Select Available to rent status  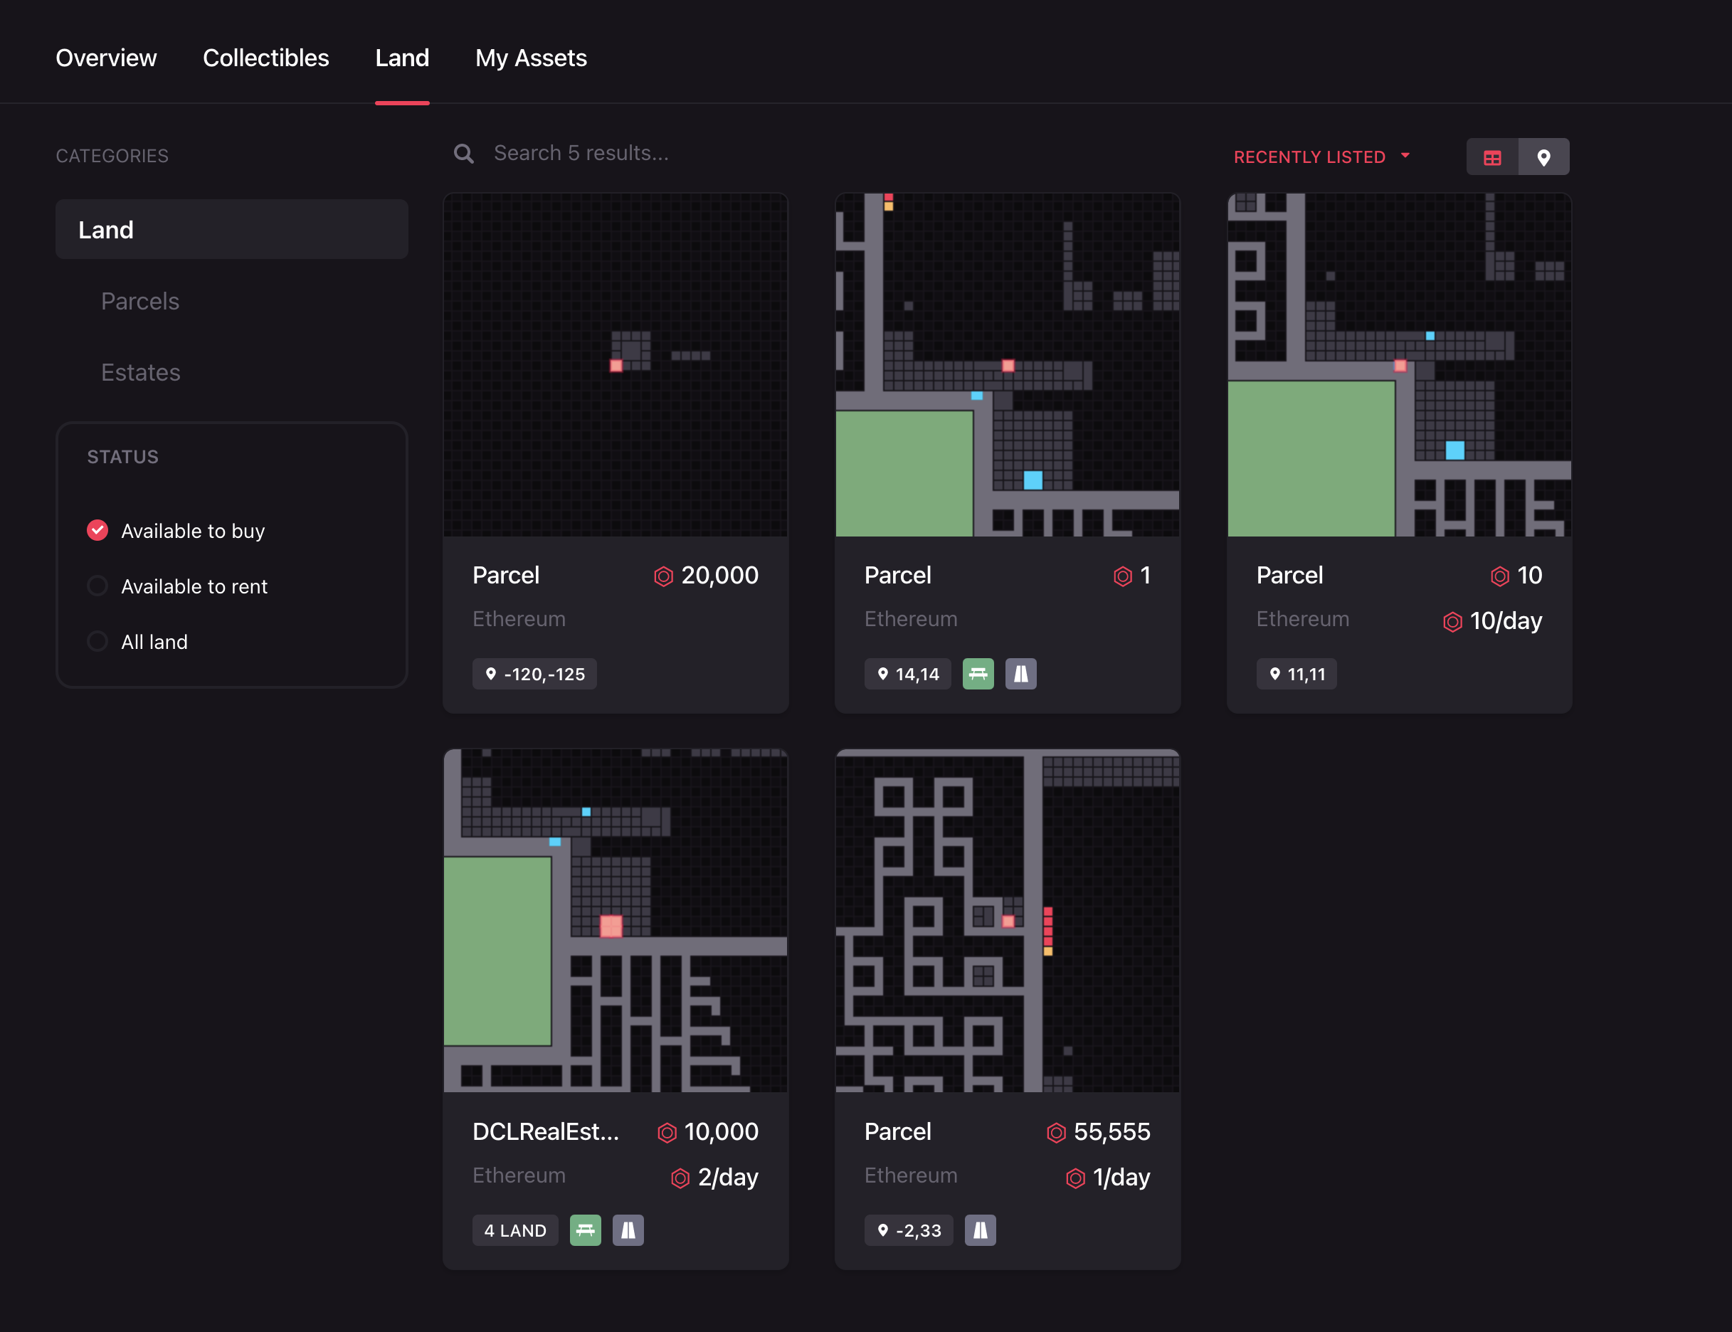click(97, 586)
